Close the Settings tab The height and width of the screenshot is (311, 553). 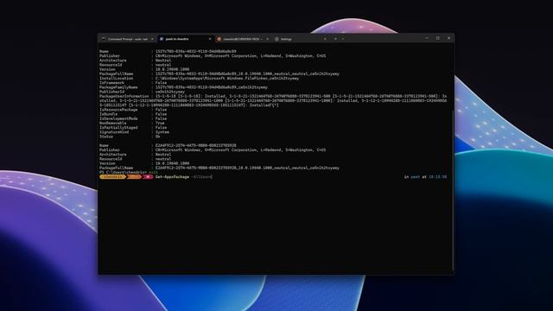pos(325,39)
